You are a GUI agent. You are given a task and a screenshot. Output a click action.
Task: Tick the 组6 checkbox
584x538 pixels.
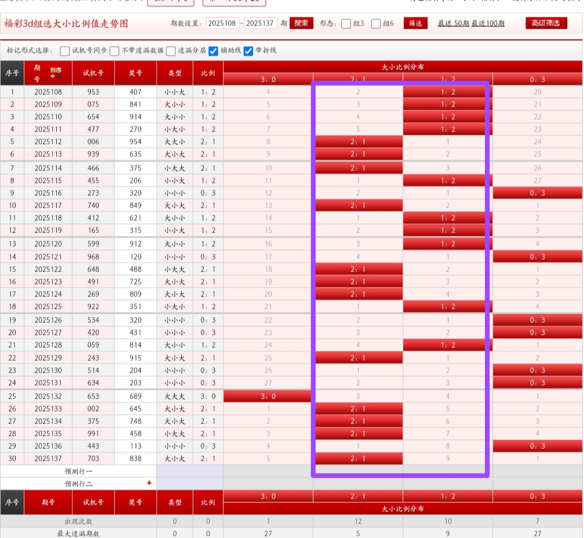pos(376,24)
